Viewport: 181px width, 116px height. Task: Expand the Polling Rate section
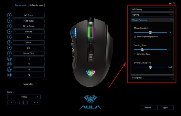pyautogui.click(x=152, y=78)
